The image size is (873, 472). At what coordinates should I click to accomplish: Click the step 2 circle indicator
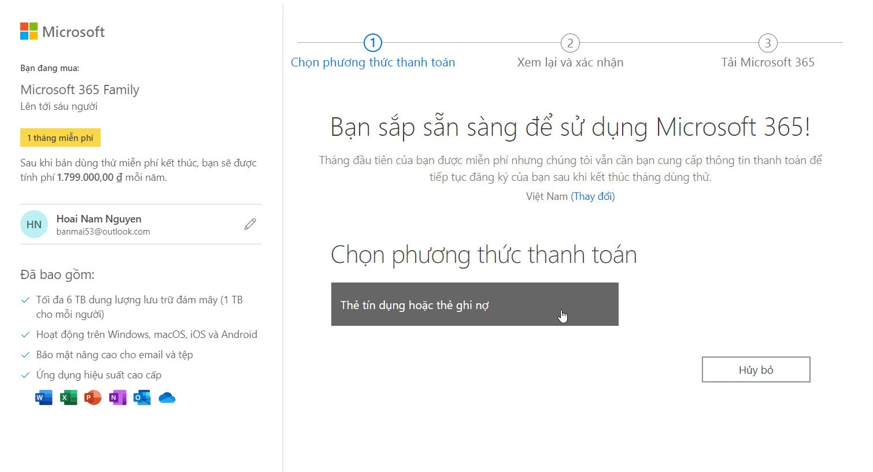click(x=570, y=43)
